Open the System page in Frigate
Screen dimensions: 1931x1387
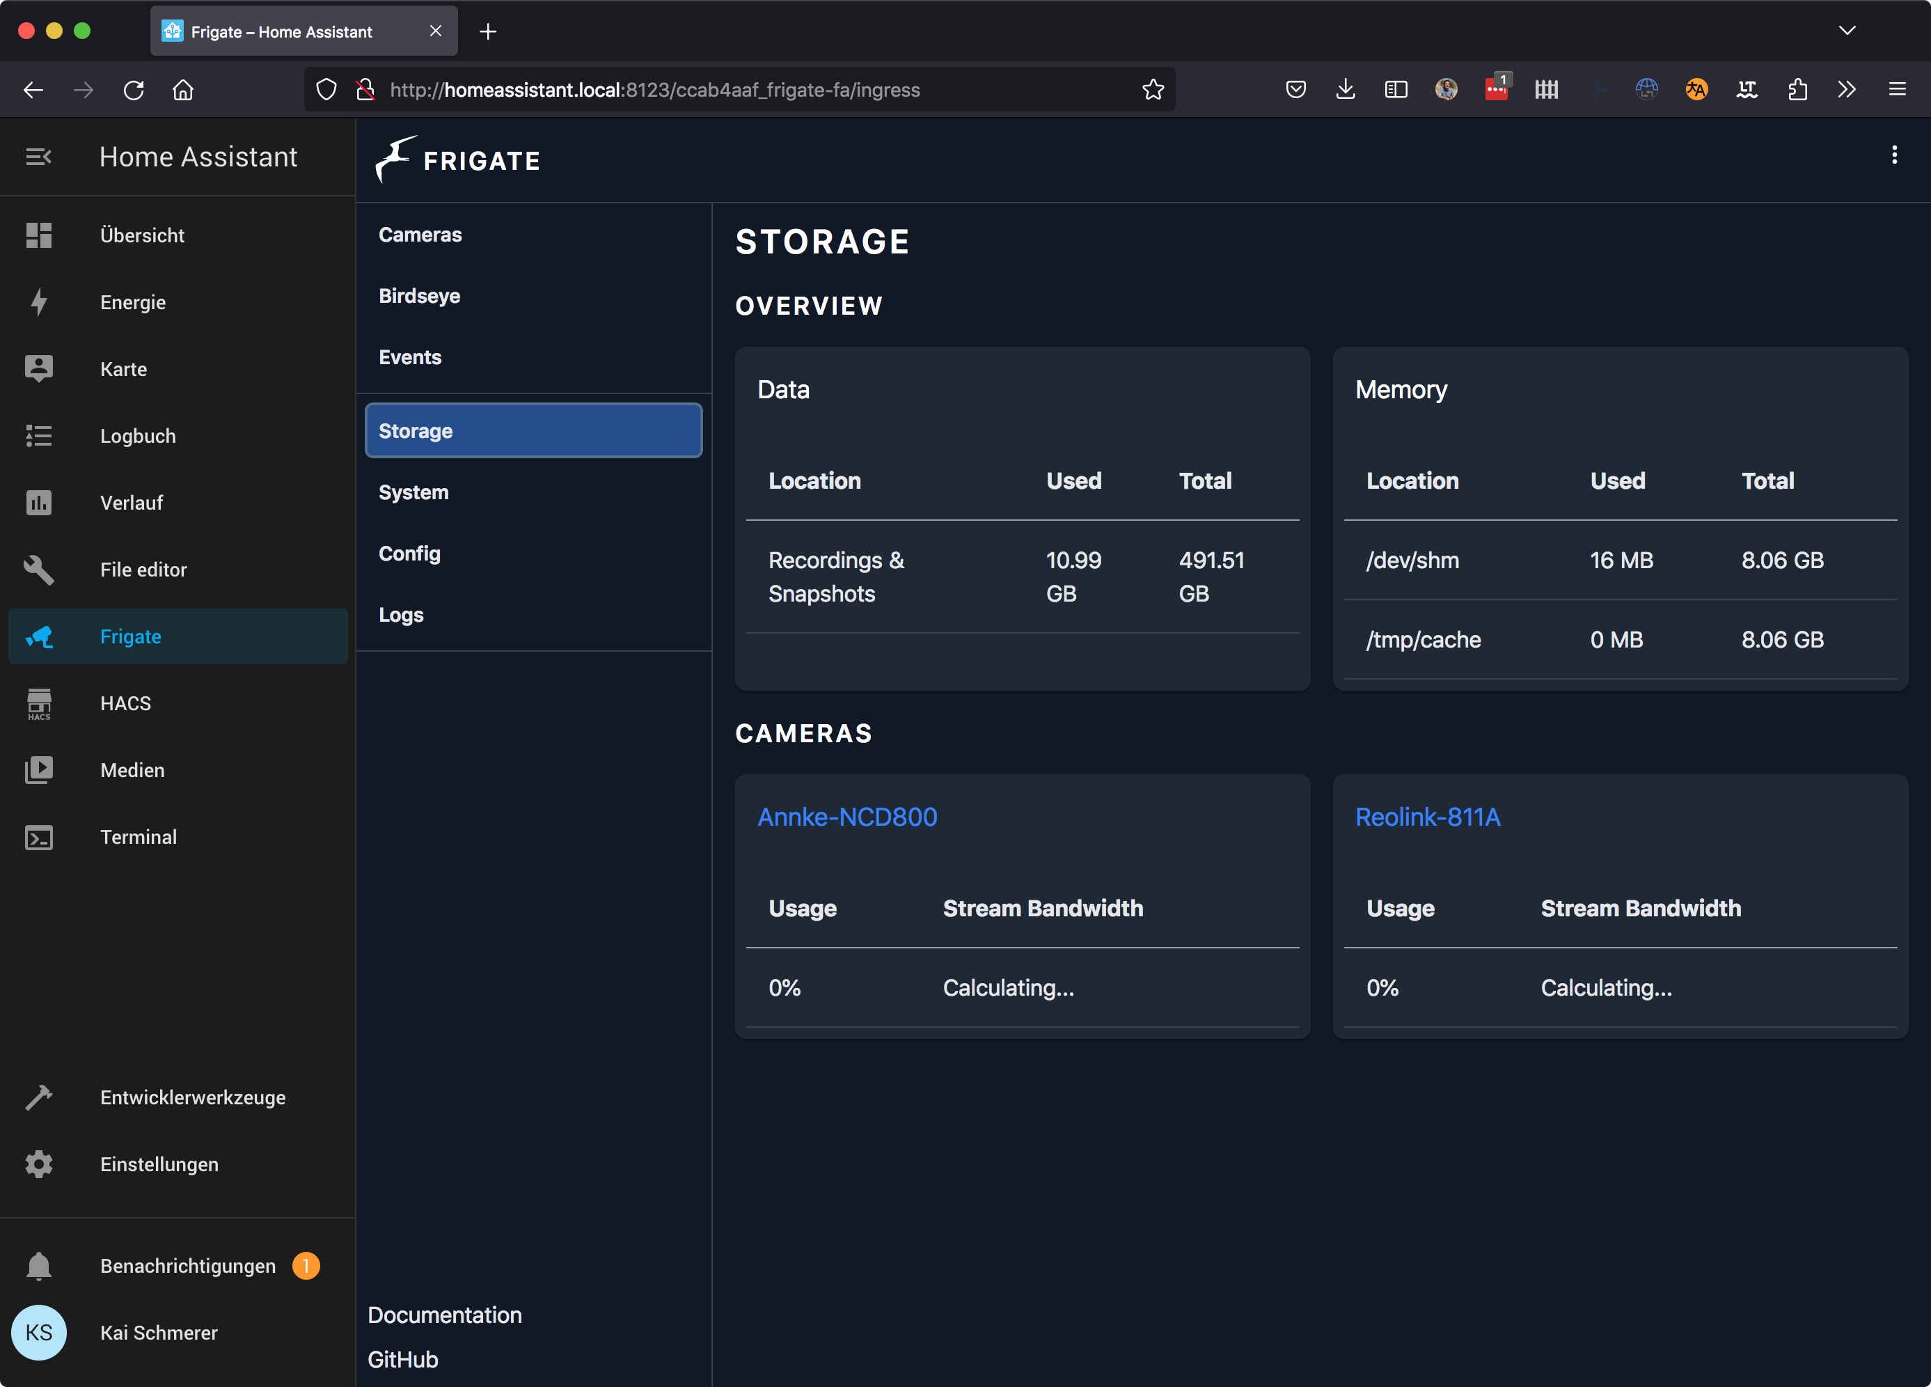point(413,492)
